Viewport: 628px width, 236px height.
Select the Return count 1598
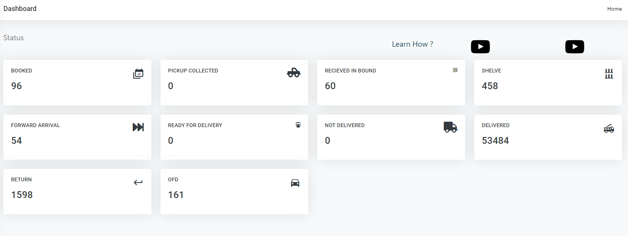22,195
